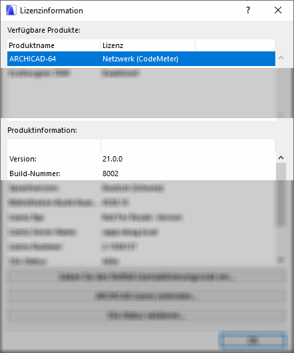Click the empty third column header in products list

[x=235, y=45]
